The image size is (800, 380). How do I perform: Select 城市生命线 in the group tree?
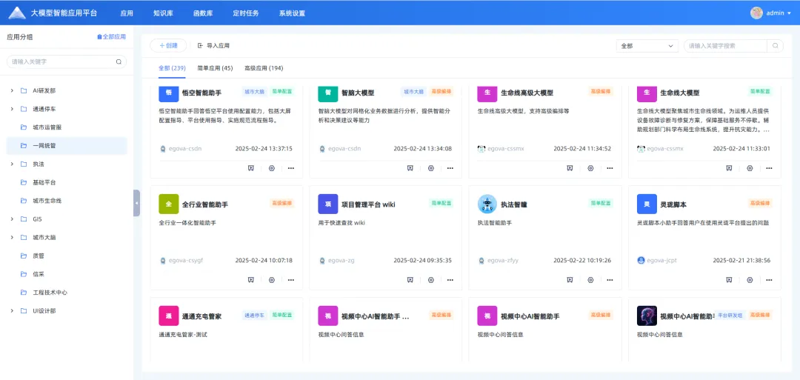click(x=47, y=201)
